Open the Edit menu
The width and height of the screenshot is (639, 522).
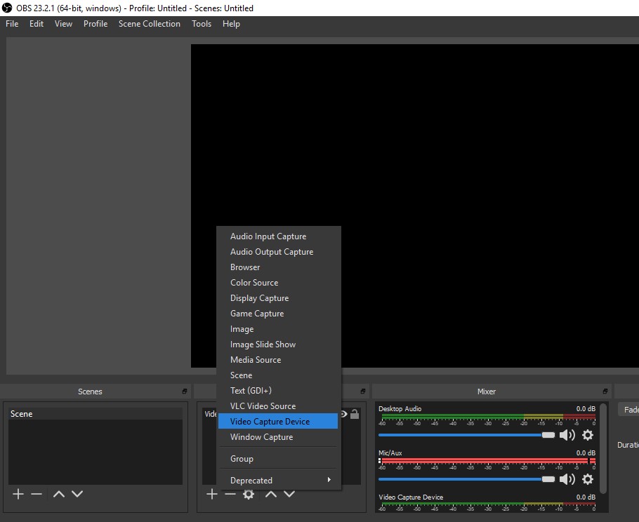coord(37,24)
